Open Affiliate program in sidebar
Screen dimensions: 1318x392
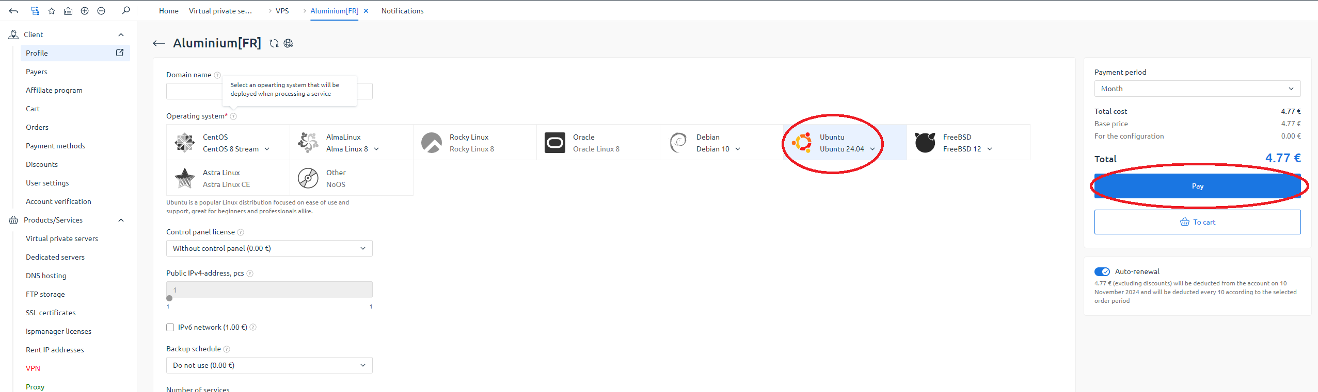pos(54,90)
